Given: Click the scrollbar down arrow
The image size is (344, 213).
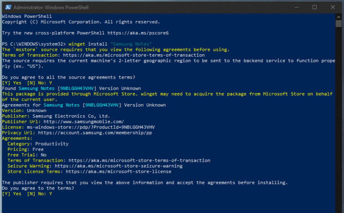Looking at the screenshot, I should (x=340, y=209).
